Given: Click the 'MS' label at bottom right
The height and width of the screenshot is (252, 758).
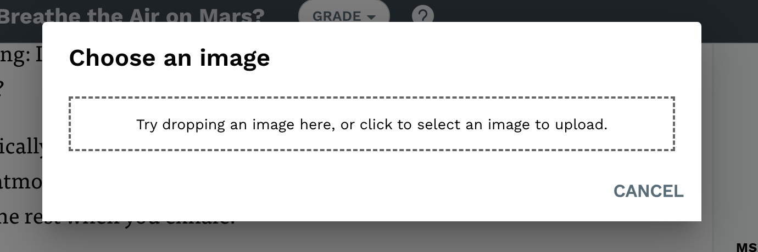Looking at the screenshot, I should (x=746, y=247).
